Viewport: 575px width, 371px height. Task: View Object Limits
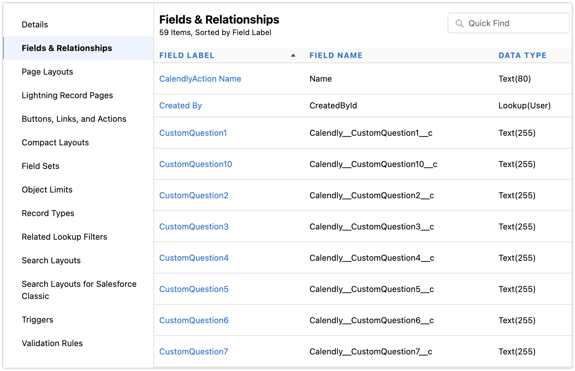pyautogui.click(x=47, y=189)
